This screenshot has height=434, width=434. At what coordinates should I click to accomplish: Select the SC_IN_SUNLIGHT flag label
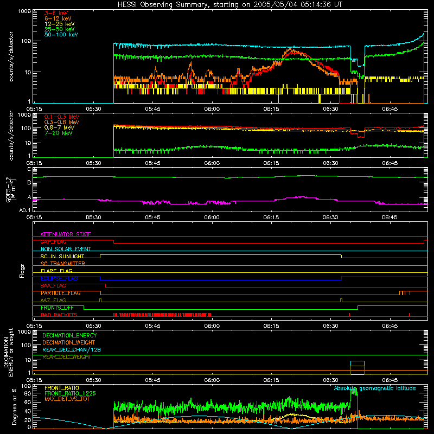(62, 256)
